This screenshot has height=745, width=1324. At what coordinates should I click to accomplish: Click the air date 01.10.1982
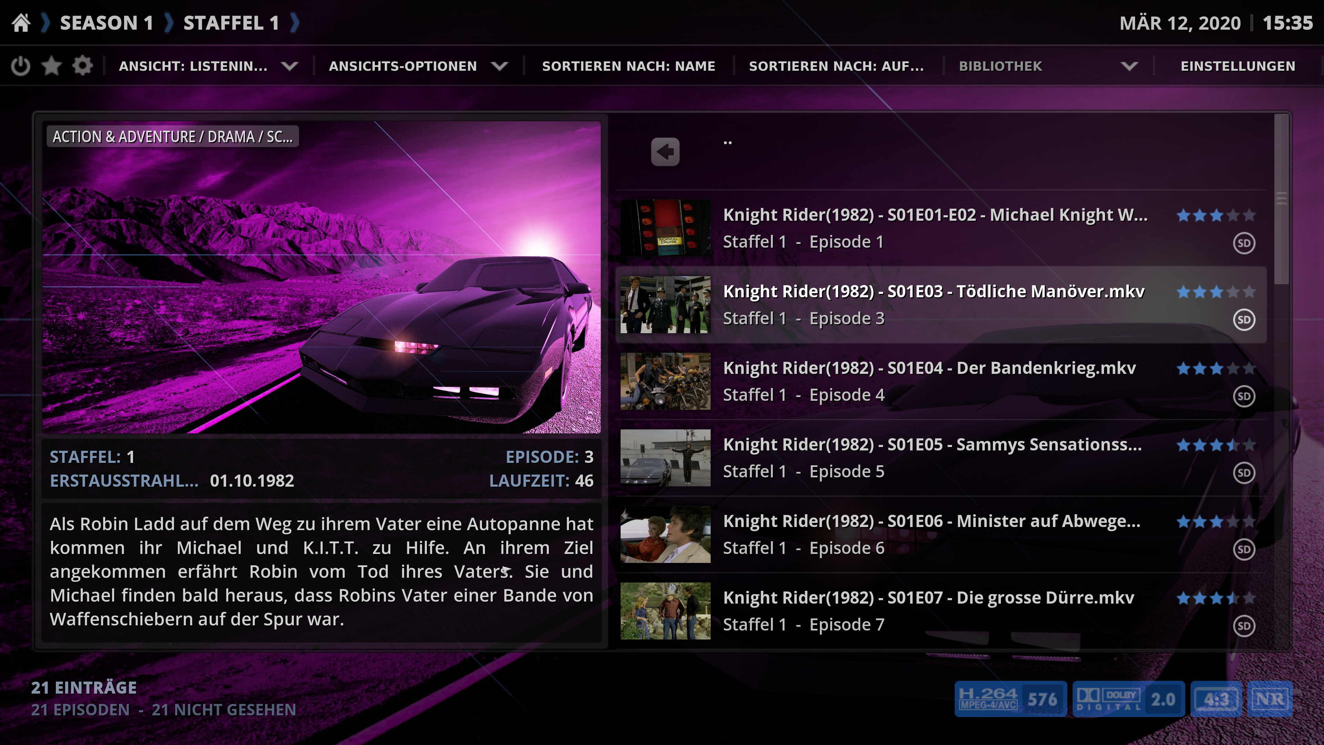point(252,481)
